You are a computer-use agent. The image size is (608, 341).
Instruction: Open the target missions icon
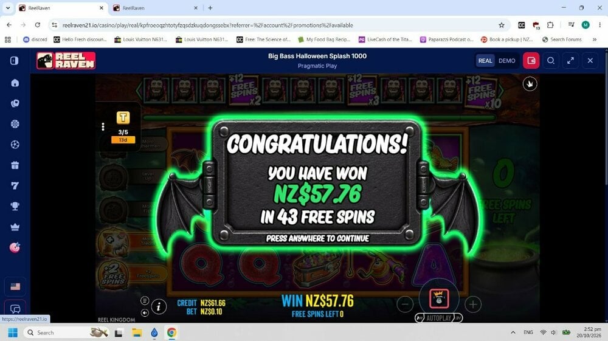point(15,247)
